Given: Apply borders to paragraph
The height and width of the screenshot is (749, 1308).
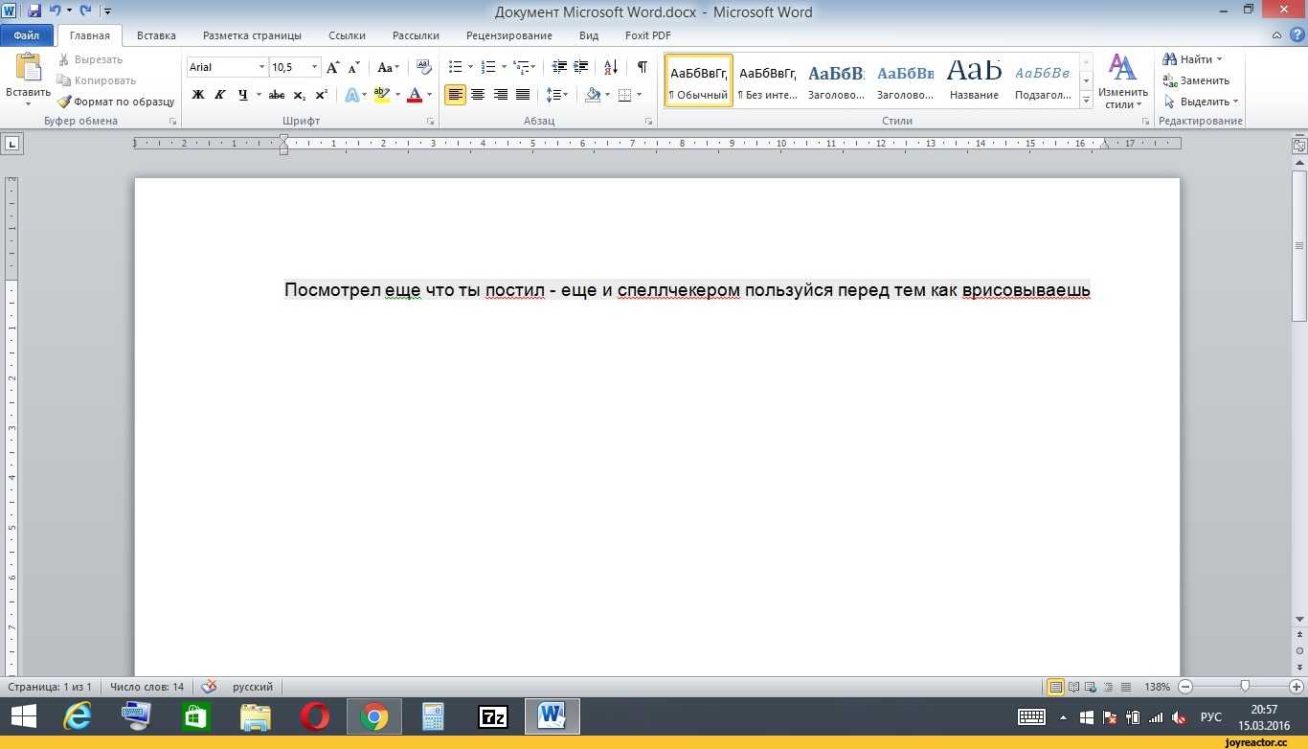Looking at the screenshot, I should [x=624, y=95].
